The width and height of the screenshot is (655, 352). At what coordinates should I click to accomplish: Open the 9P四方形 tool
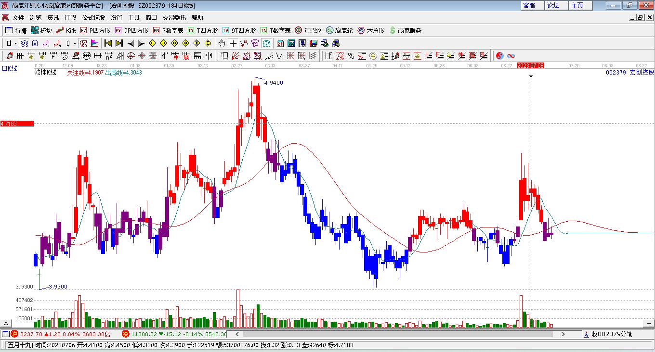[x=131, y=30]
